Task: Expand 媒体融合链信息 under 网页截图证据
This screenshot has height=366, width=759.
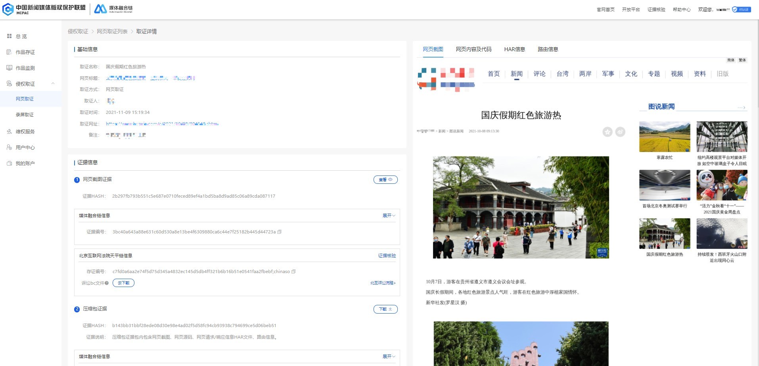Action: click(389, 216)
